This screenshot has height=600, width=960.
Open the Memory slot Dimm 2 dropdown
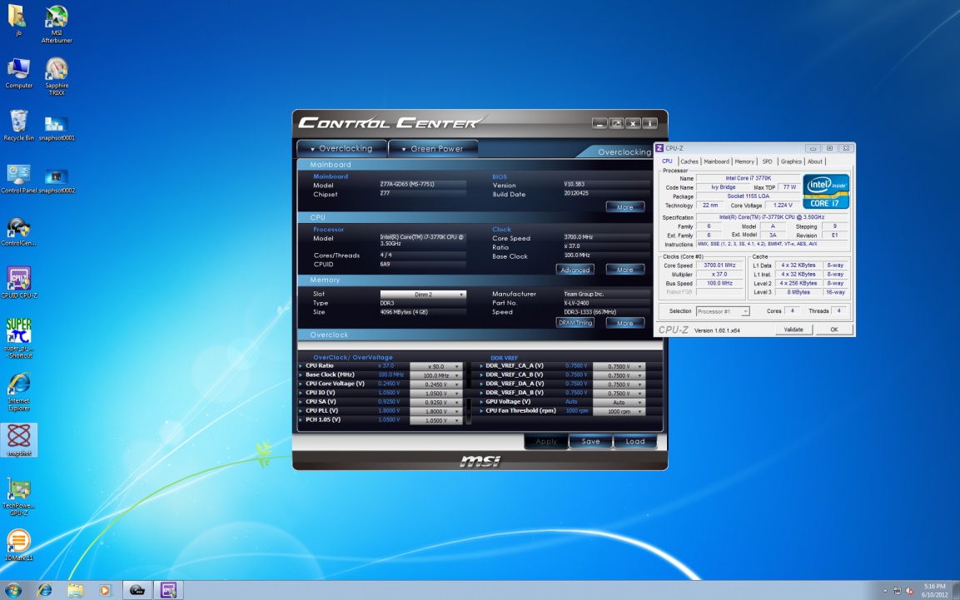point(423,295)
